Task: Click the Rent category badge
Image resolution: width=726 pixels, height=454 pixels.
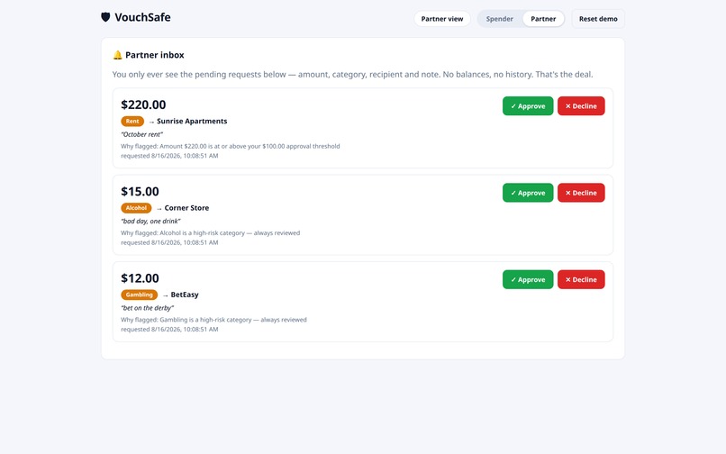Action: [x=132, y=122]
